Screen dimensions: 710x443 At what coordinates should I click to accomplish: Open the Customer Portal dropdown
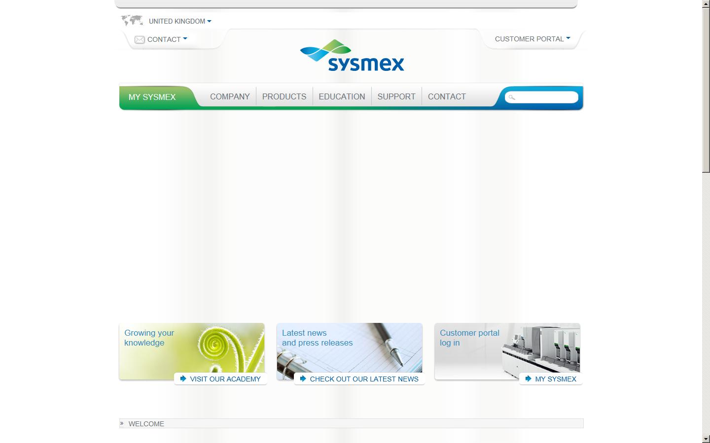click(532, 39)
